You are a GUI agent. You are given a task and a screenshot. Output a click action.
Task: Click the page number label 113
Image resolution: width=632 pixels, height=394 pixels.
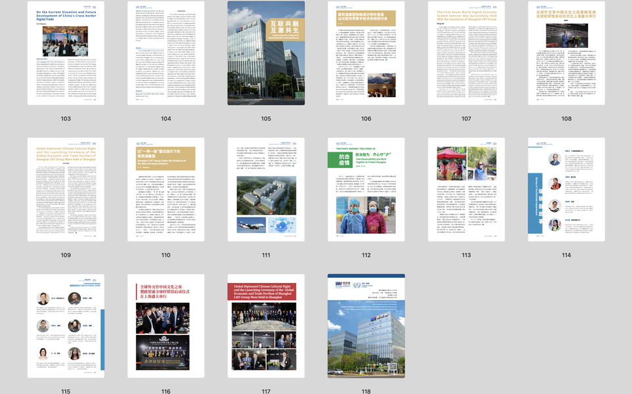(x=466, y=255)
